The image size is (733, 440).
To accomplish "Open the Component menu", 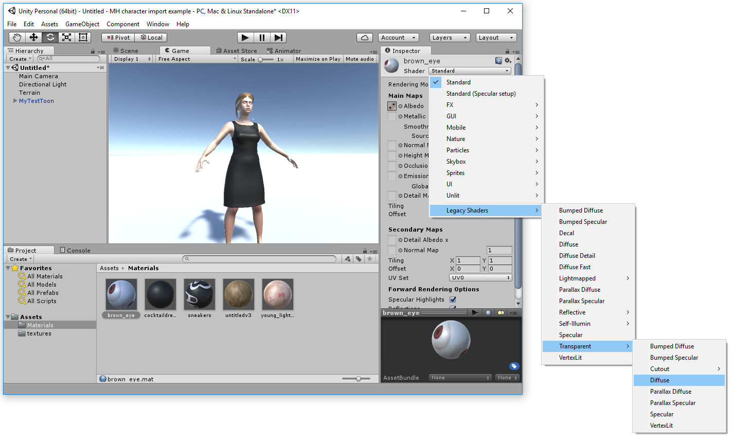I will [123, 24].
